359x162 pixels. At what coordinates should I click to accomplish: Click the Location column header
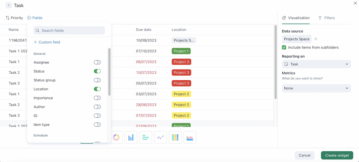click(x=179, y=30)
